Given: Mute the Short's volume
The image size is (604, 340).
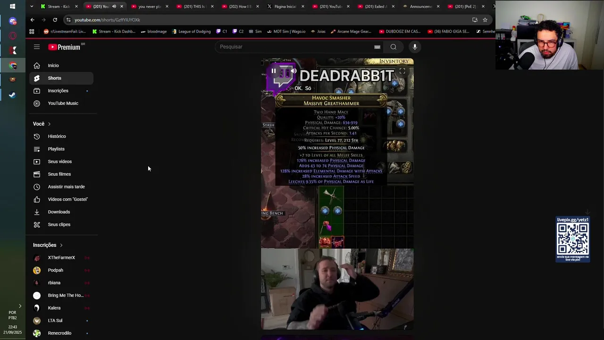Looking at the screenshot, I should click(x=294, y=71).
